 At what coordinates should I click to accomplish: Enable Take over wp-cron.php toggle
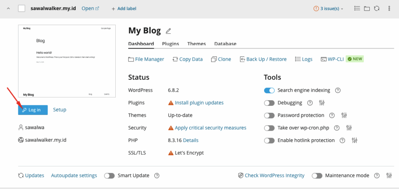pyautogui.click(x=269, y=128)
